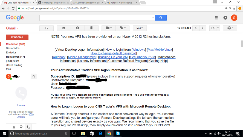Click the back-to-inbox arrow button
Screen dimensions: 243x137
(x=47, y=28)
